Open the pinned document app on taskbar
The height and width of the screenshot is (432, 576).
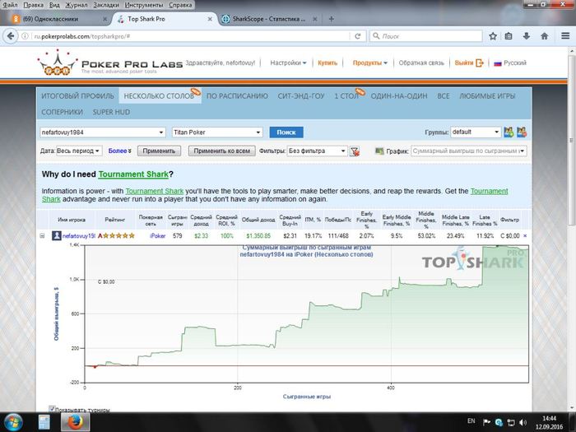pyautogui.click(x=44, y=422)
